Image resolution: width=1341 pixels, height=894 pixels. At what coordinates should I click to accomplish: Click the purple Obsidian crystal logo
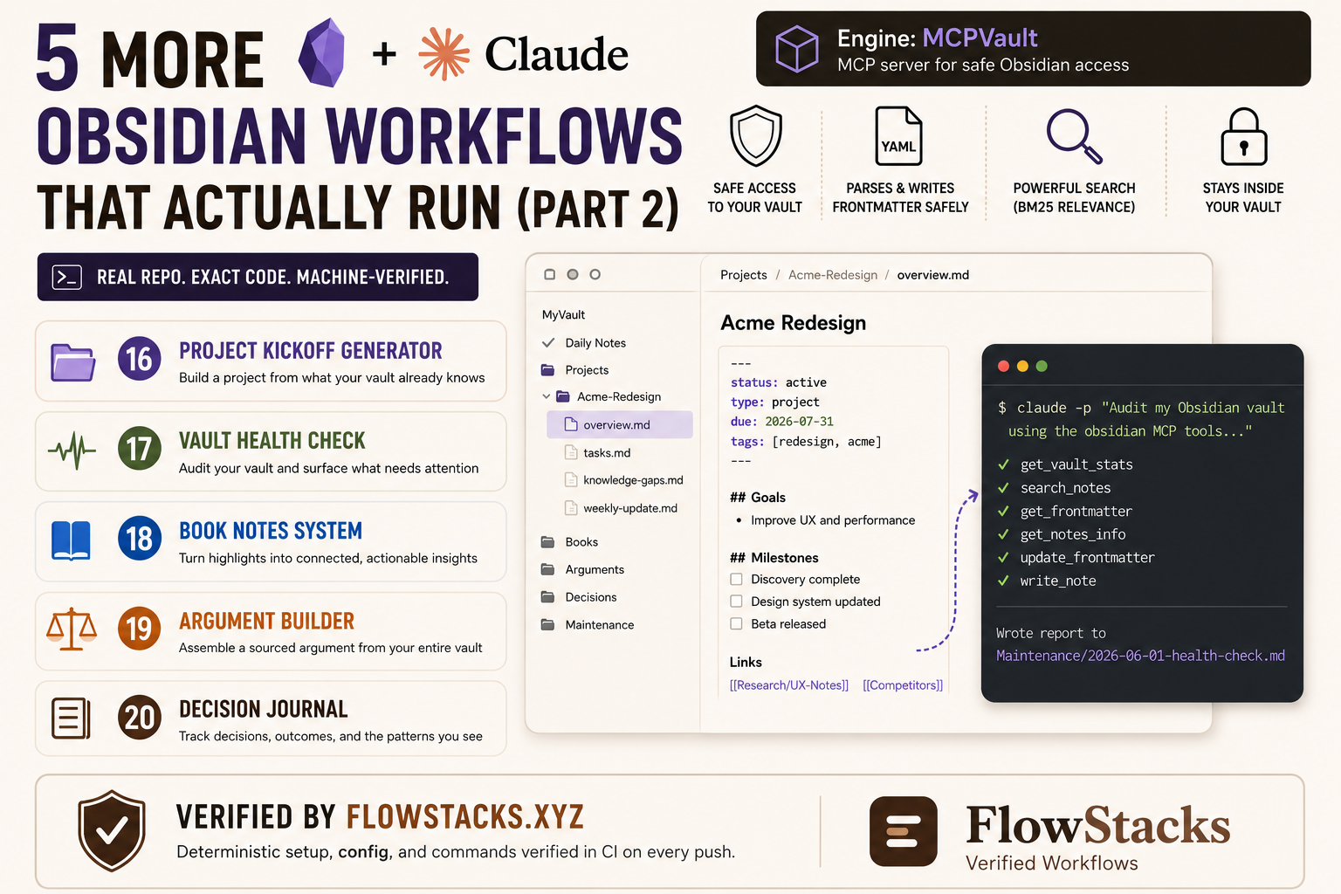(321, 54)
